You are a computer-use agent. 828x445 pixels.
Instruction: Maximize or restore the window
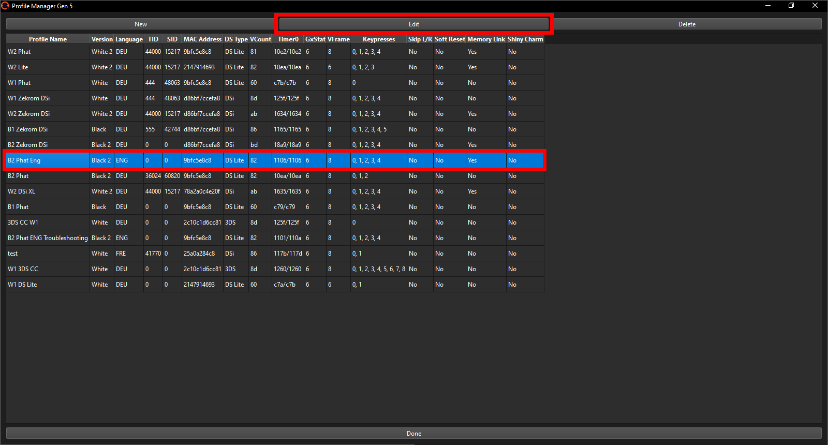791,6
